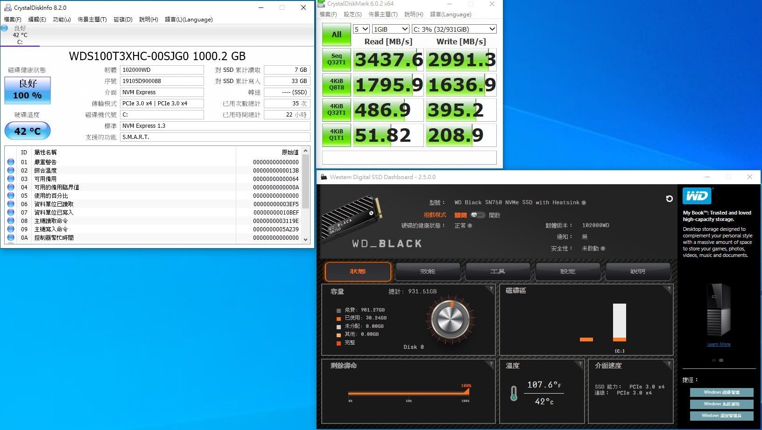Screen dimensions: 762x430
Task: Toggle the 遊戲模式 gaming mode switch
Action: [477, 215]
